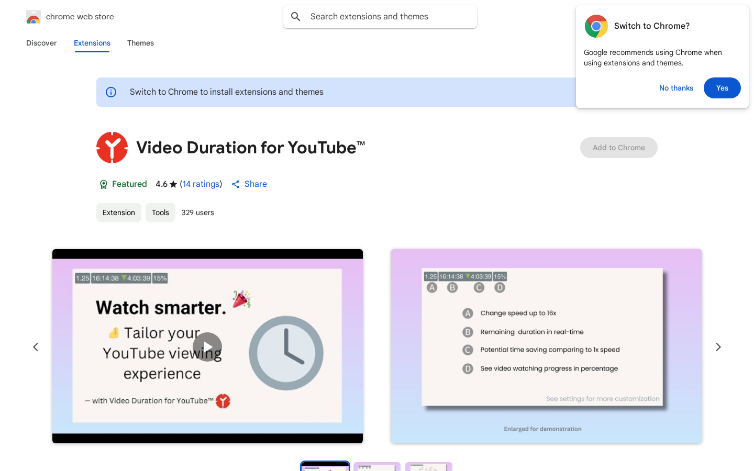Click the Extension category chip
The image size is (754, 471).
coord(119,212)
